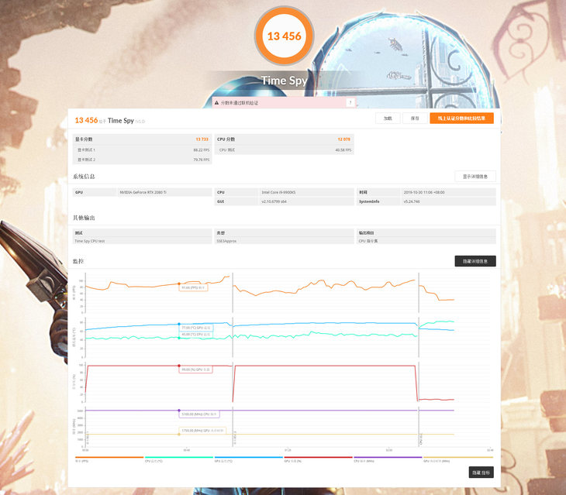
Task: Click the 加载 load button
Action: (x=388, y=119)
